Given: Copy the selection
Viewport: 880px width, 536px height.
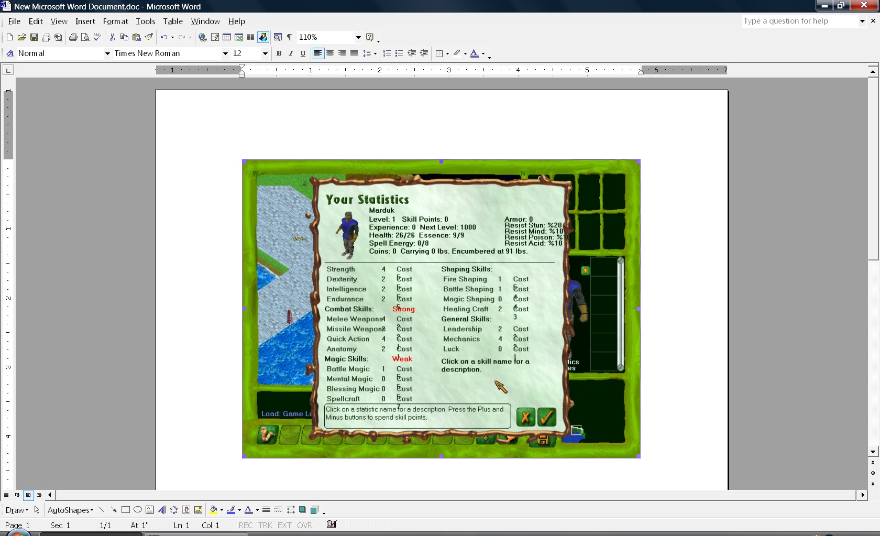Looking at the screenshot, I should (x=124, y=37).
